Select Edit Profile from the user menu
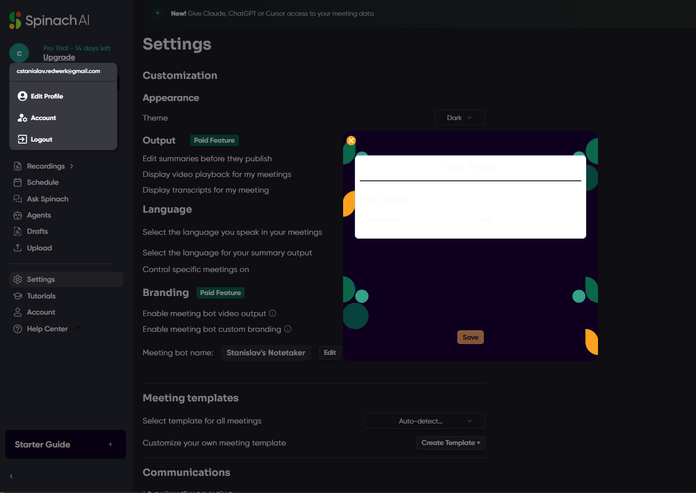The width and height of the screenshot is (696, 493). click(63, 96)
